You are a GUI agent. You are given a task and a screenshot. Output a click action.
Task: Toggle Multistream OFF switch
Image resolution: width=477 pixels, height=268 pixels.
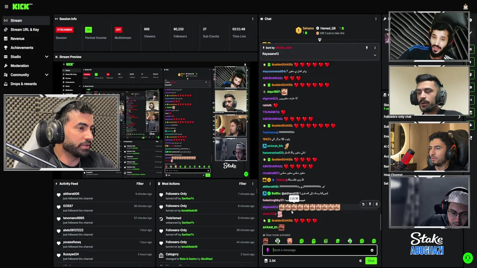[x=118, y=30]
